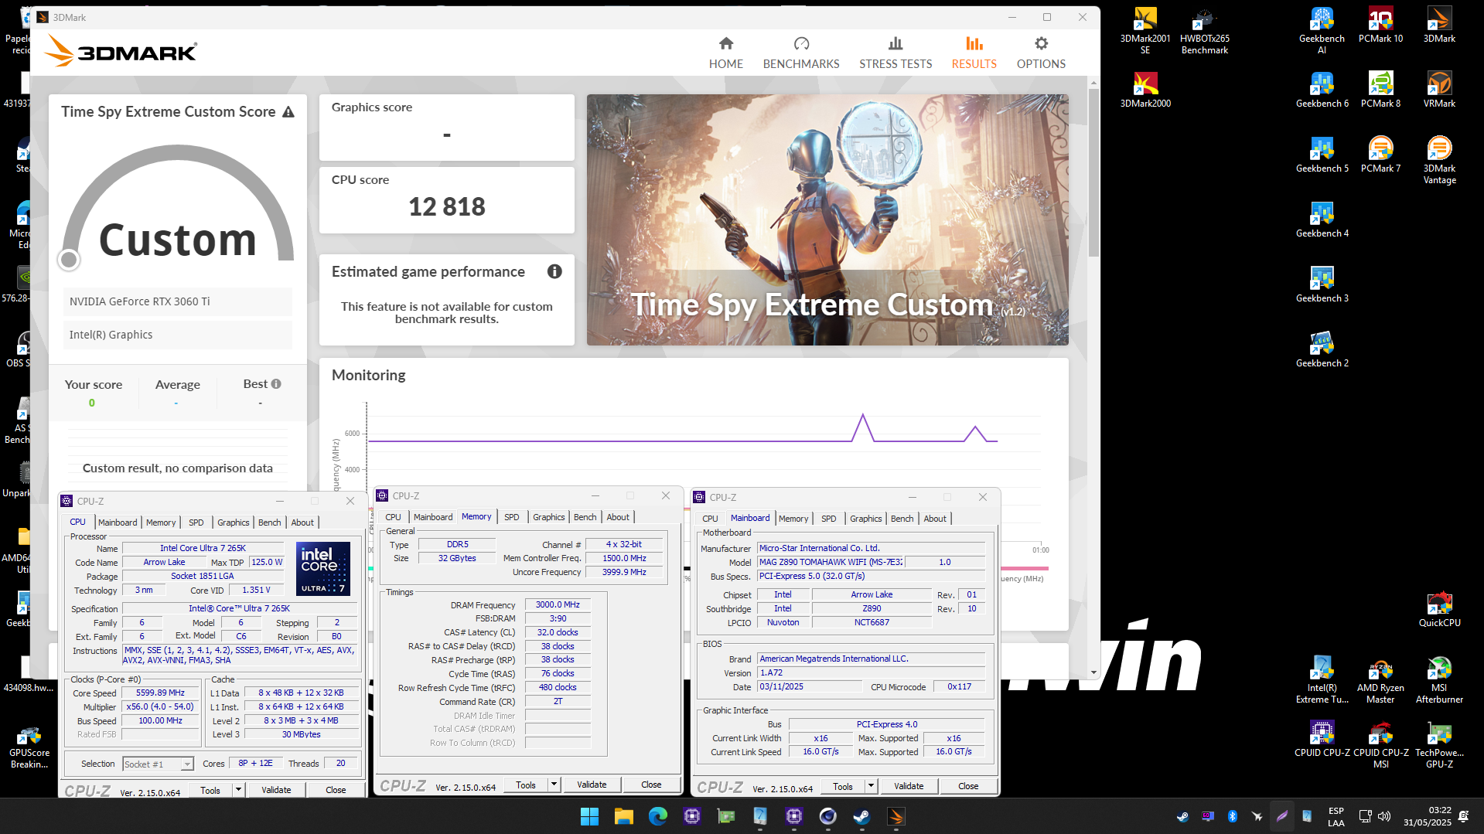
Task: Open 3DMark2001 SE desktop shortcut
Action: pyautogui.click(x=1145, y=31)
